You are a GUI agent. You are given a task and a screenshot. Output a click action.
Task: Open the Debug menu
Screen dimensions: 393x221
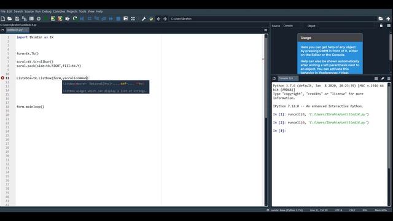[x=47, y=11]
